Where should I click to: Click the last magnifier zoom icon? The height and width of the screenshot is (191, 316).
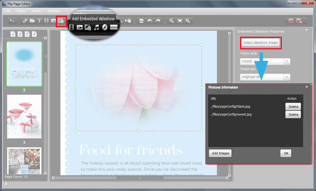point(187,20)
